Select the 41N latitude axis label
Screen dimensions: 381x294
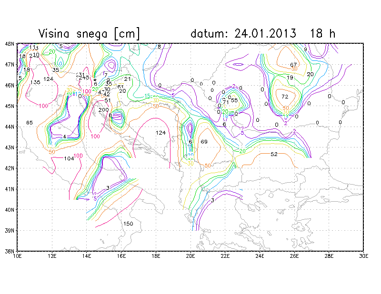10,189
